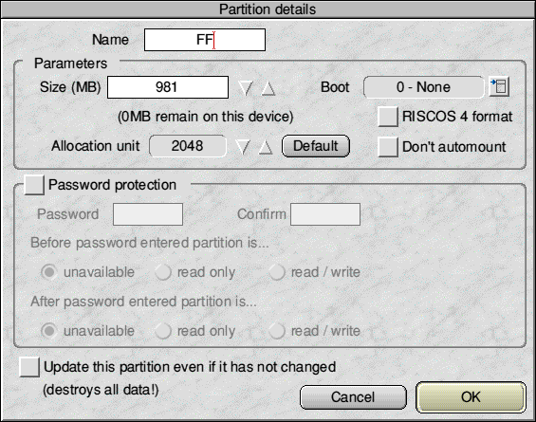Increase Allocation unit with up arrow
This screenshot has height=422, width=536.
point(266,147)
